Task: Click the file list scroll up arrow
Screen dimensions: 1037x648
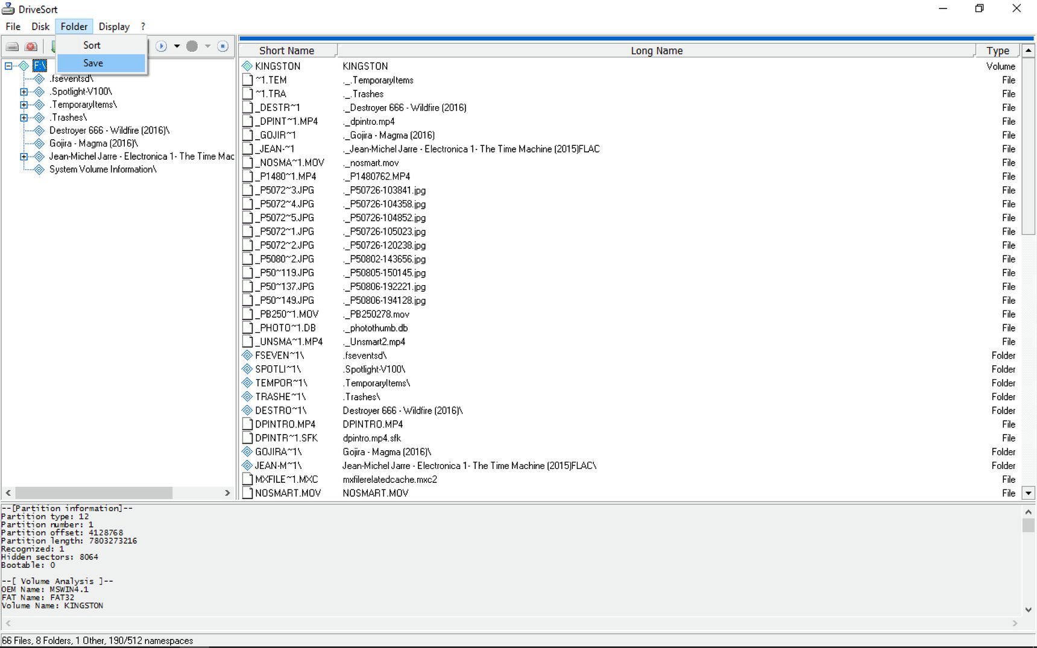Action: pos(1029,51)
